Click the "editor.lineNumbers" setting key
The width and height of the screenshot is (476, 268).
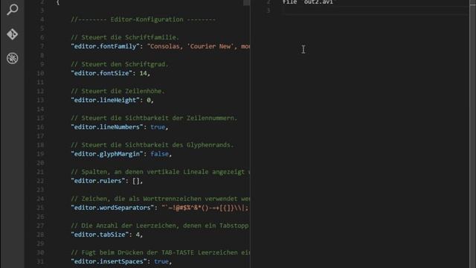107,127
